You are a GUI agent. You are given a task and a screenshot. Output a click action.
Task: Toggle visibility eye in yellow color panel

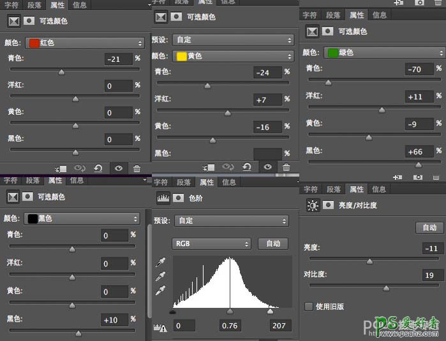267,167
